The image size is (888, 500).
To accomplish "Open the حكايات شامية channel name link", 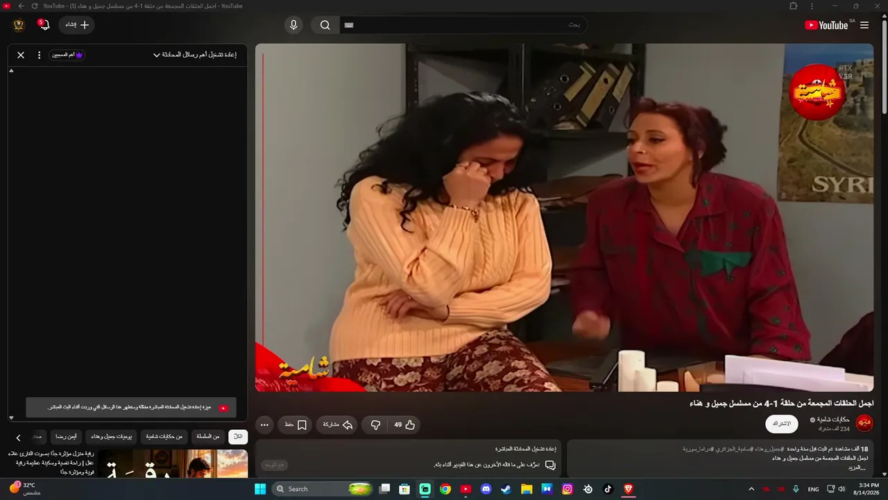I will coord(833,419).
